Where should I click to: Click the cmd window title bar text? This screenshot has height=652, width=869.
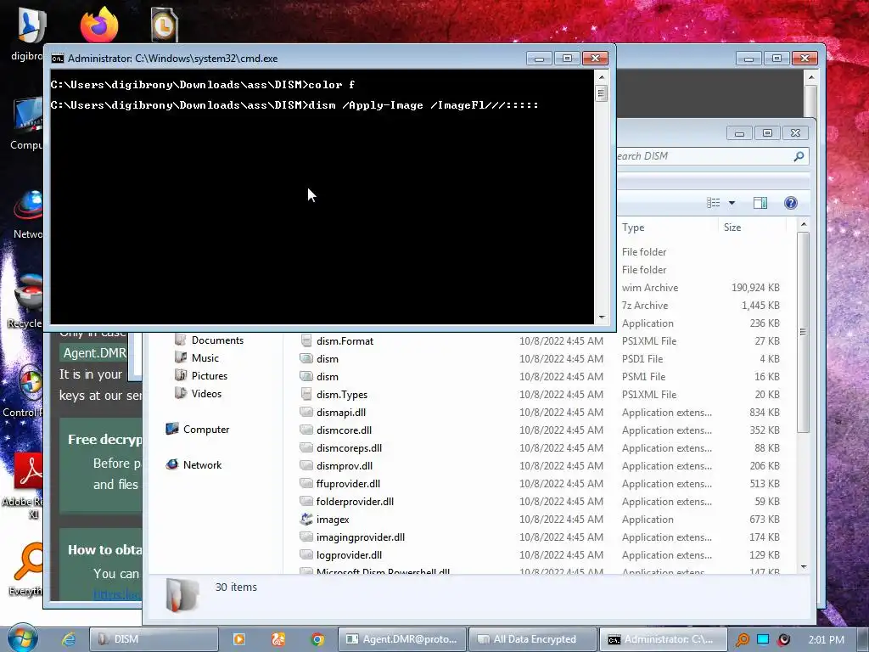click(x=172, y=59)
